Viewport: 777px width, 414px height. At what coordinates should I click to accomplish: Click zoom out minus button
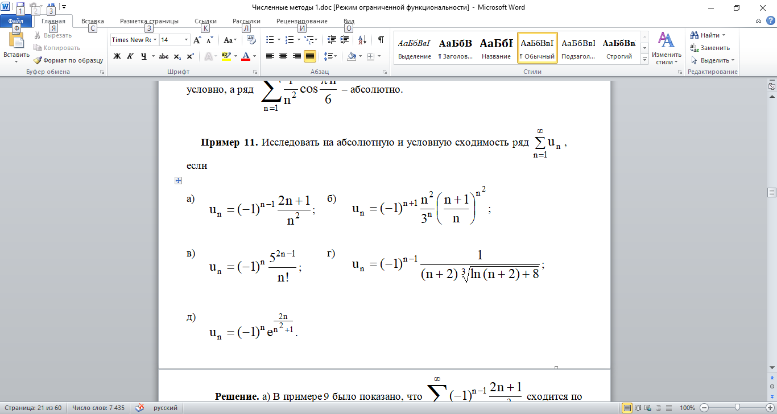click(x=704, y=408)
